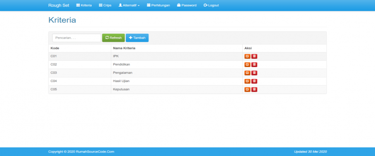Delete the Pendidikan row

tap(254, 65)
